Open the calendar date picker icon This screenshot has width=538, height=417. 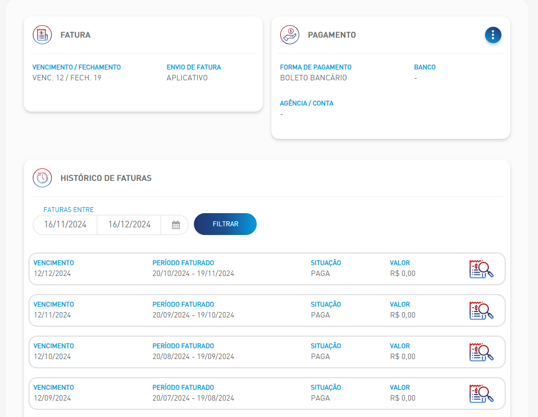(x=176, y=225)
